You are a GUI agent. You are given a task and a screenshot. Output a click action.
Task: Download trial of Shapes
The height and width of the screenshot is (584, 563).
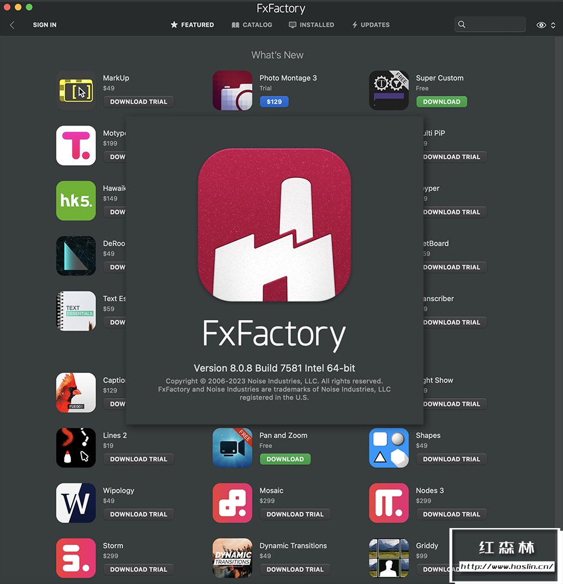coord(451,460)
